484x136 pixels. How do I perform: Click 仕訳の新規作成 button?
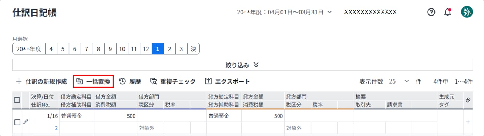tap(41, 82)
